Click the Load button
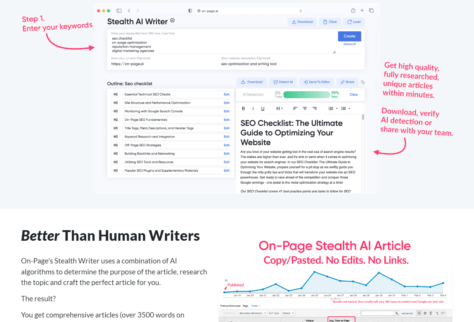 point(354,22)
